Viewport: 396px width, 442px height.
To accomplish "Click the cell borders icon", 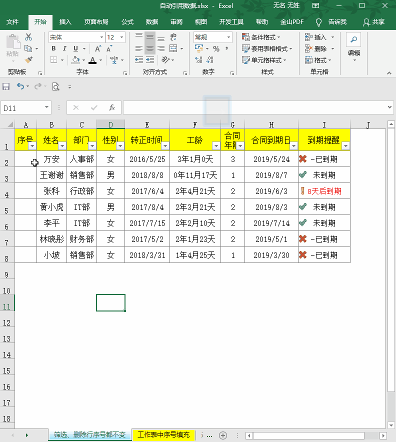I will point(53,60).
